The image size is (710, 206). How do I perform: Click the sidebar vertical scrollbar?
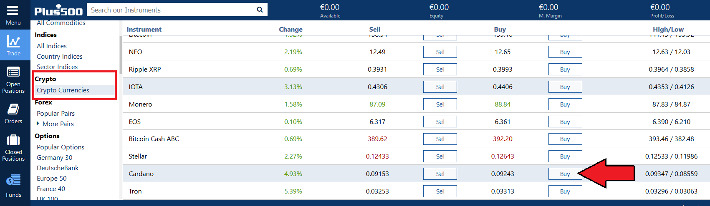(x=121, y=55)
